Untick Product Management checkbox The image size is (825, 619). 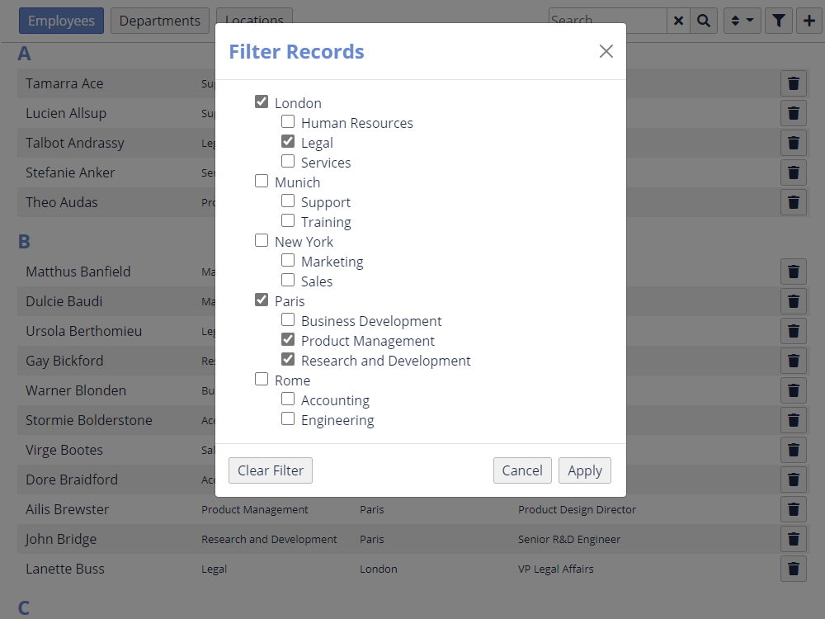click(x=288, y=339)
